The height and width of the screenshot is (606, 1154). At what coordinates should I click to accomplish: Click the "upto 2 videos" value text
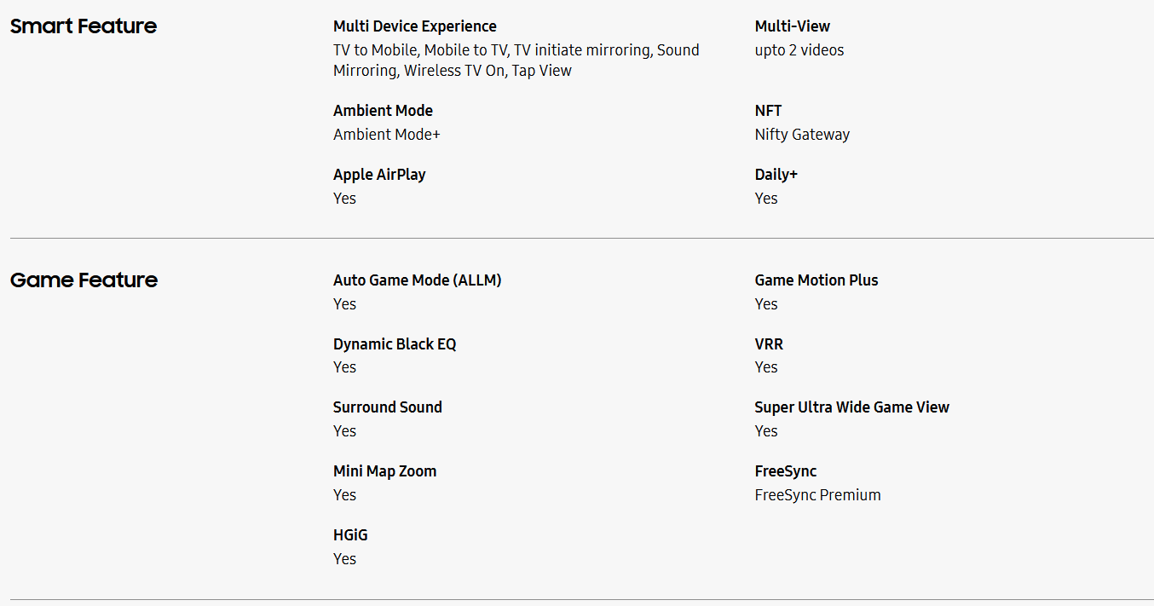click(799, 50)
